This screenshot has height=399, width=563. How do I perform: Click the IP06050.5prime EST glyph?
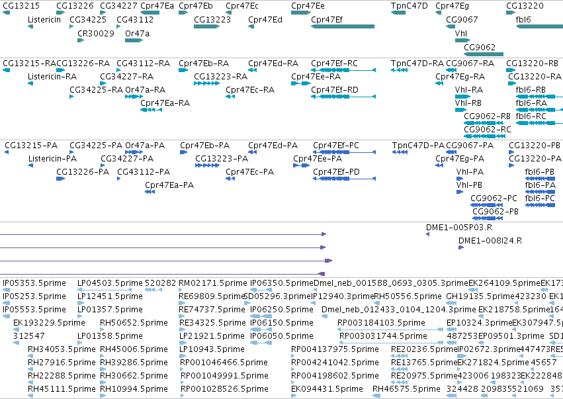tap(261, 343)
